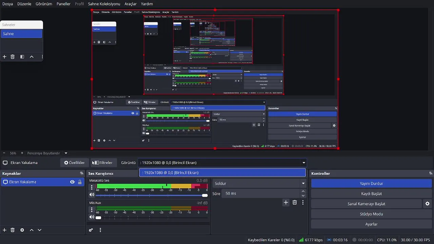Viewport: 434px width, 244px height.
Task: Mute Mic/Aux speaker icon
Action: point(92,217)
